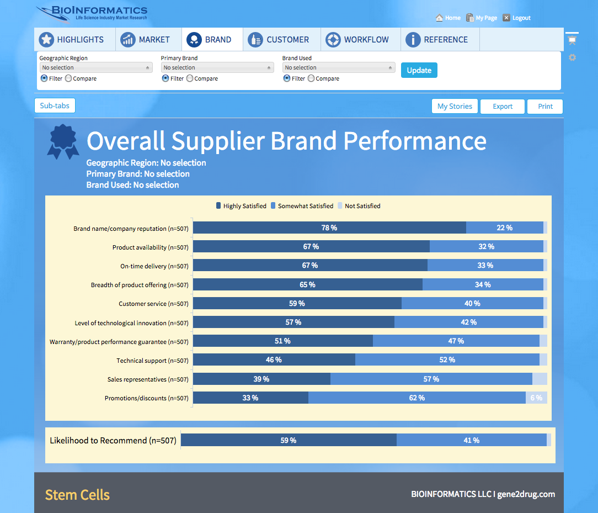This screenshot has height=513, width=598.
Task: Open the Sub-tabs menu
Action: [55, 105]
